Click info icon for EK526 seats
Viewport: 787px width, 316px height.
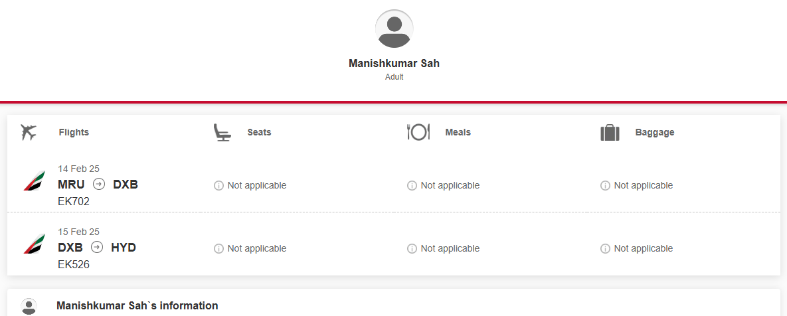point(219,249)
